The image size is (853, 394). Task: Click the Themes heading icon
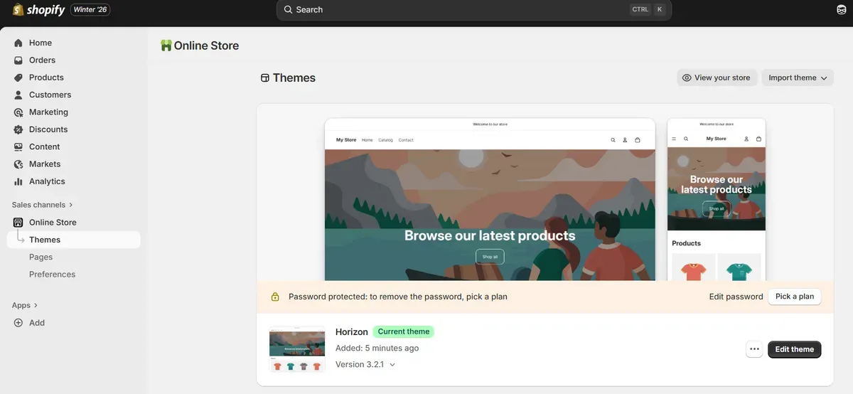click(265, 78)
